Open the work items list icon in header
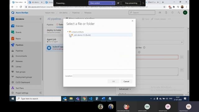This screenshot has height=112, width=199. [x=160, y=12]
